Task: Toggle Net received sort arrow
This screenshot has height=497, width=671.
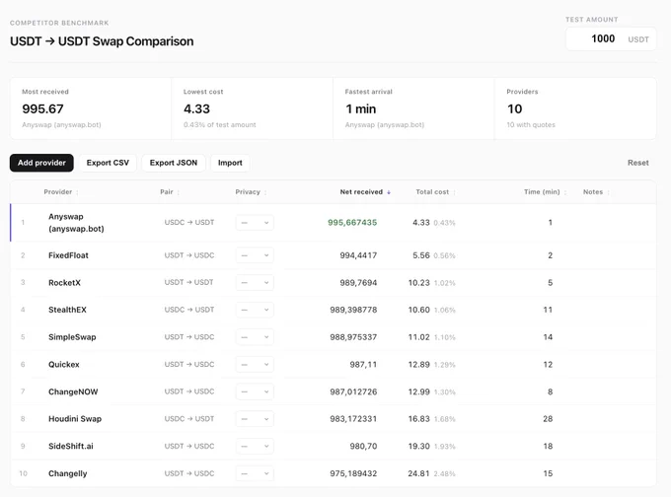Action: pyautogui.click(x=389, y=192)
